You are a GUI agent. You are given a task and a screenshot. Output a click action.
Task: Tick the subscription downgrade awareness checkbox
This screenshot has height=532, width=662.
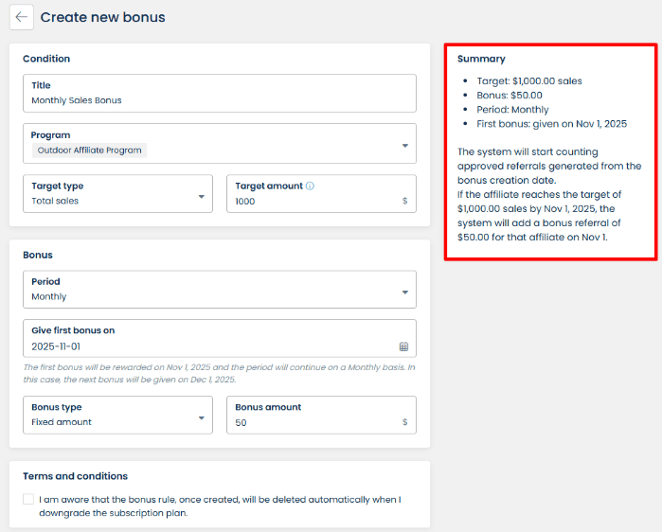tap(28, 500)
